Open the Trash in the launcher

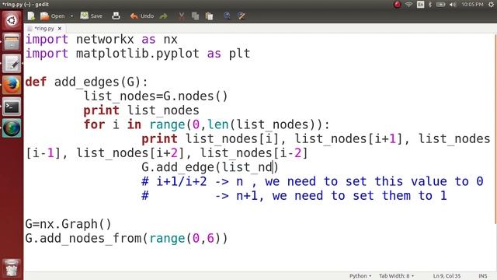[x=12, y=268]
